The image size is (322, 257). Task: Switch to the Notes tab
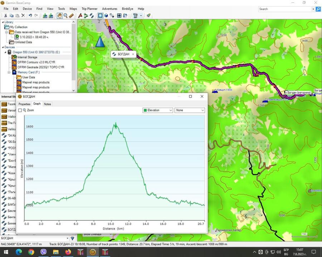point(47,104)
